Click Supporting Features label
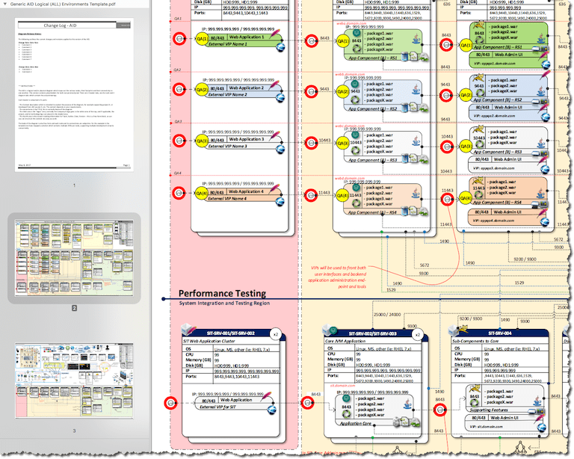Screen dimensions: 574x459 (489, 410)
